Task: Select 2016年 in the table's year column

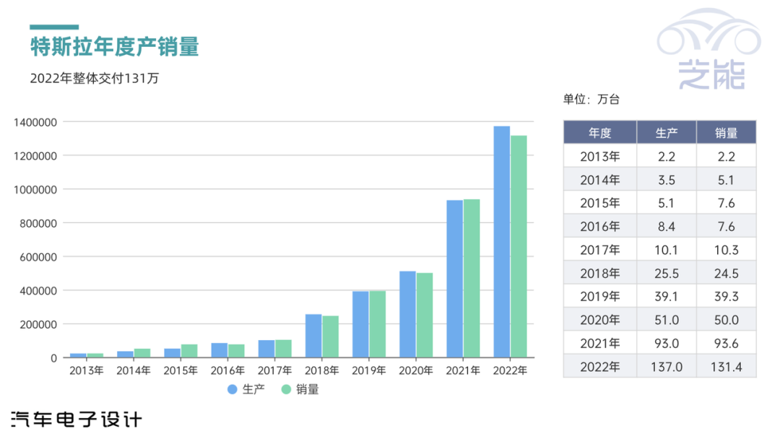Action: click(x=600, y=227)
